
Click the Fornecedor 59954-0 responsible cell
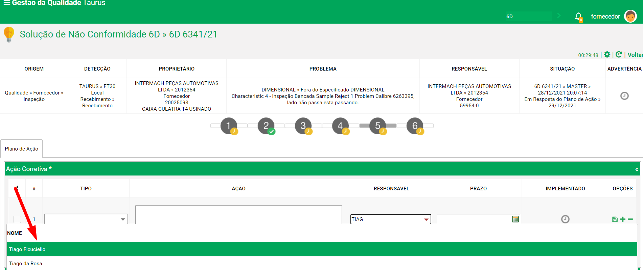click(469, 96)
